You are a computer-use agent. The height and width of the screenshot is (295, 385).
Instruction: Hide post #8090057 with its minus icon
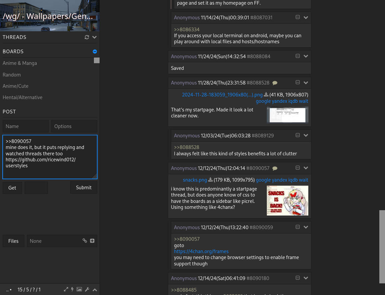click(x=298, y=168)
